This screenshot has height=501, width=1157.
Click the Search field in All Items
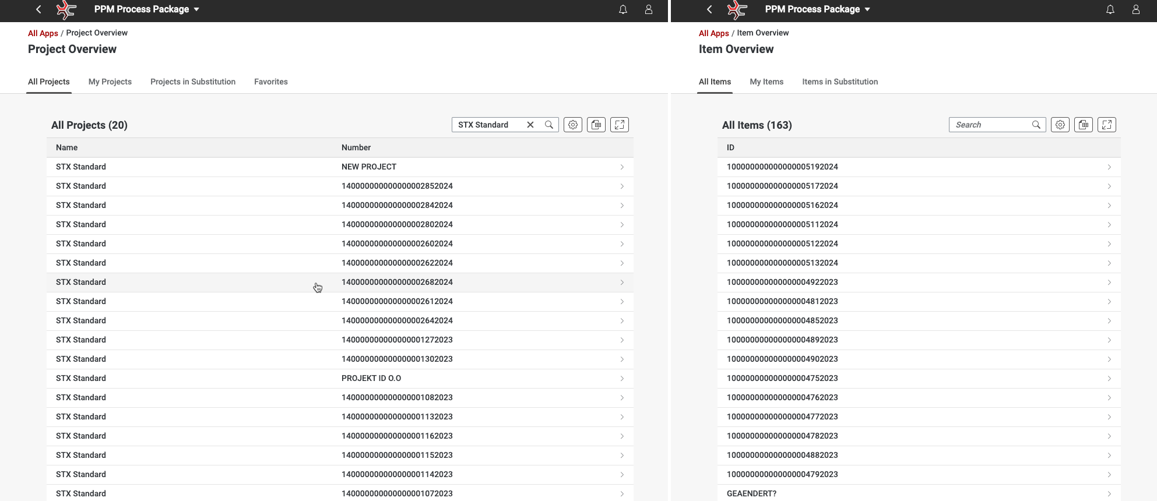coord(991,125)
